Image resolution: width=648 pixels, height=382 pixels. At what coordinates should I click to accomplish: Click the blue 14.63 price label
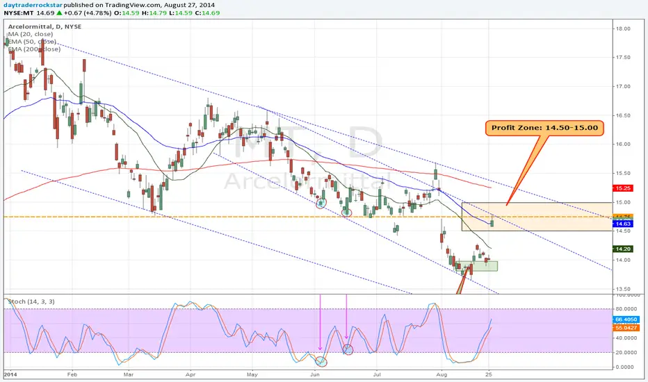(623, 224)
